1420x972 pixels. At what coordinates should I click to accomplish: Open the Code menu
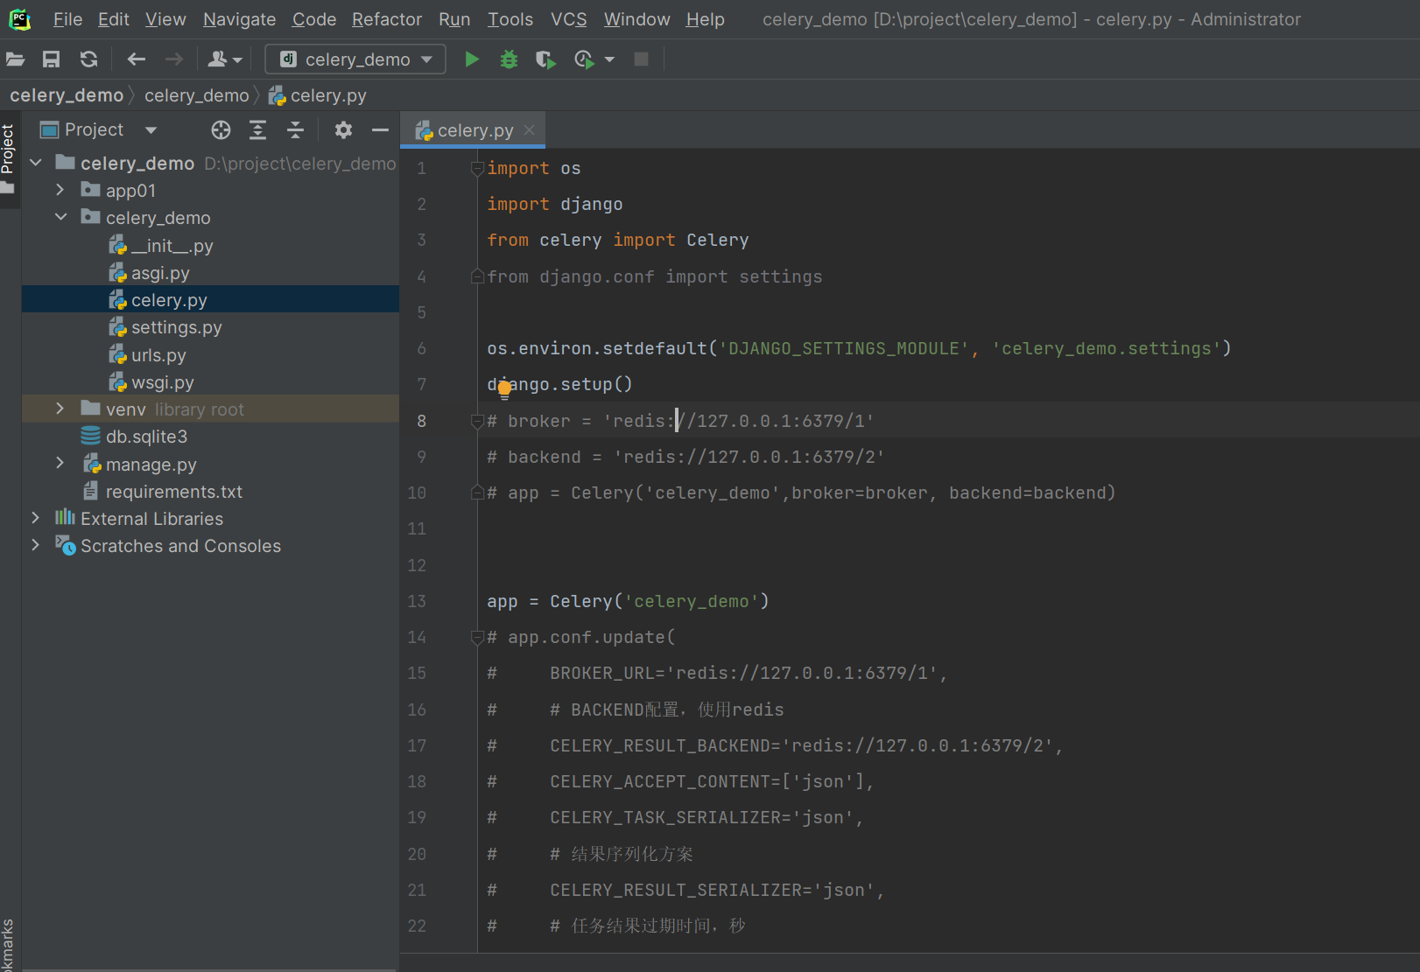click(314, 19)
